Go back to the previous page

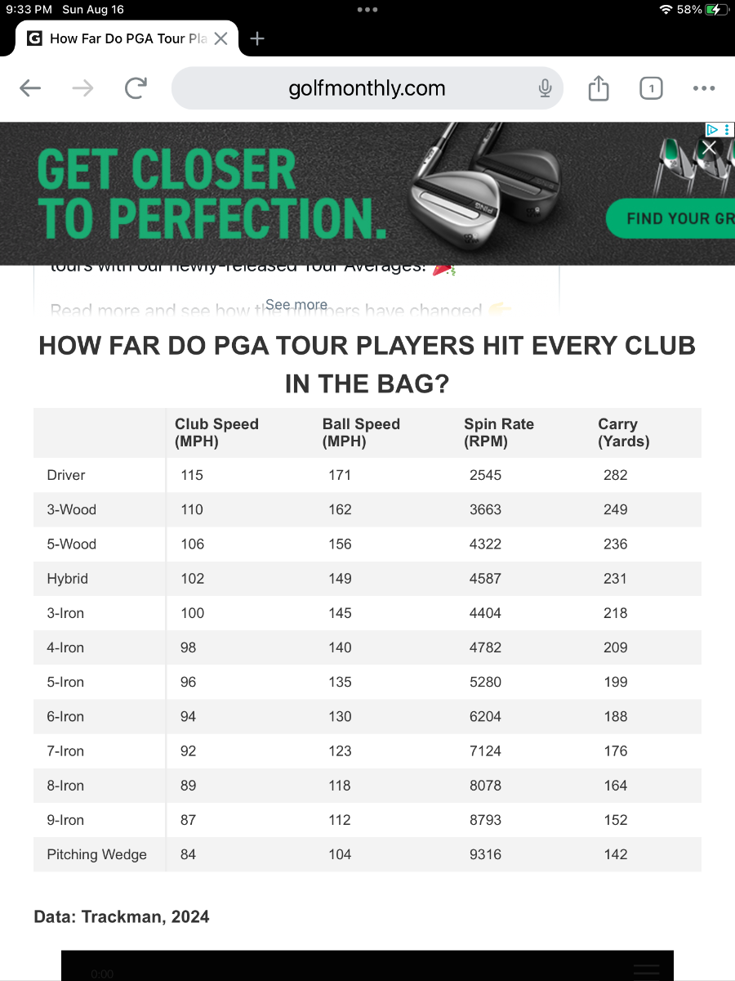click(x=30, y=88)
